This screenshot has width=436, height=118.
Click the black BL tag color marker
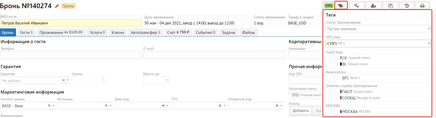point(341,64)
